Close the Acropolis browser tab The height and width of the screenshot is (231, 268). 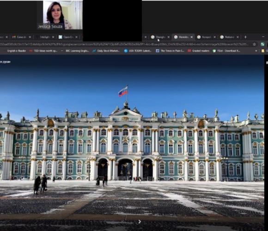214,37
